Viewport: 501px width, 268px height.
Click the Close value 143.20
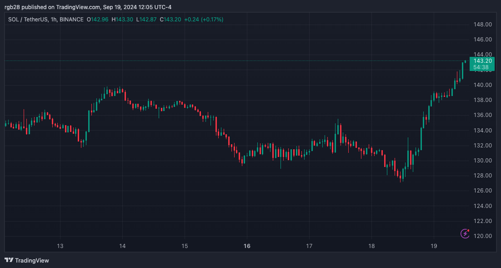173,20
